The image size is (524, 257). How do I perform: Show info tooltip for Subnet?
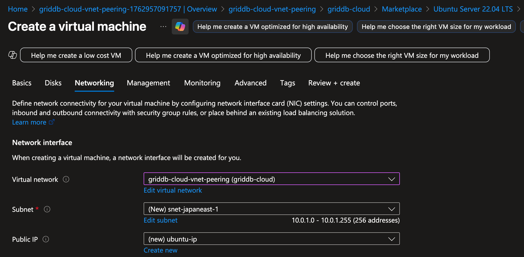pyautogui.click(x=47, y=209)
